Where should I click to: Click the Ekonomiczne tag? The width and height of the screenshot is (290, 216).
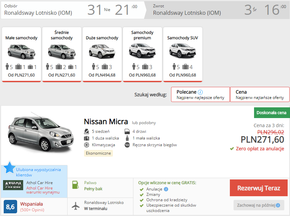(x=98, y=153)
